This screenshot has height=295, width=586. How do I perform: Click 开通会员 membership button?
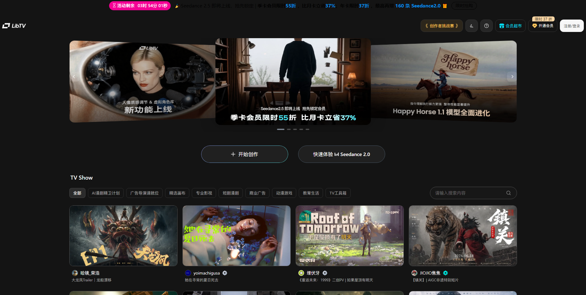pos(543,26)
